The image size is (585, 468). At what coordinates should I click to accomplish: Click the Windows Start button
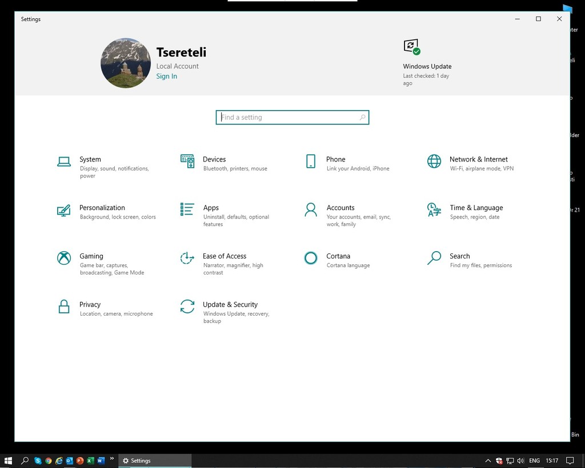8,461
